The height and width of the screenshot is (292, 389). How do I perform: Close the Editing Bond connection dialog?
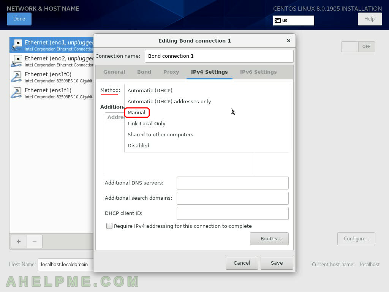pyautogui.click(x=289, y=41)
